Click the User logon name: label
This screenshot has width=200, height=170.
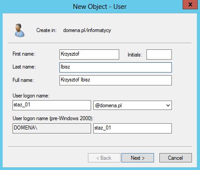[x=31, y=96]
